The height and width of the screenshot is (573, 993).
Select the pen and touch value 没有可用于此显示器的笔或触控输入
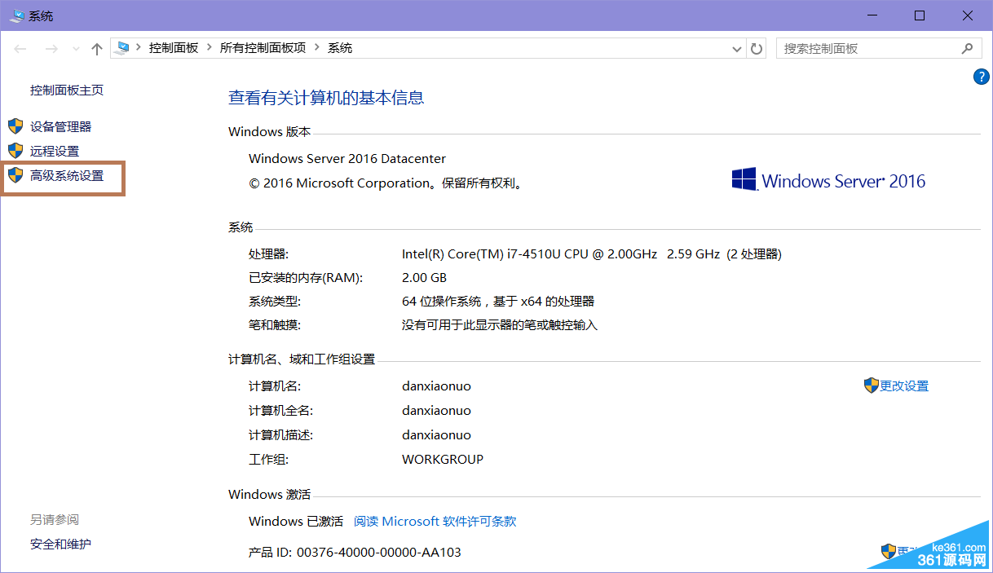pos(500,325)
